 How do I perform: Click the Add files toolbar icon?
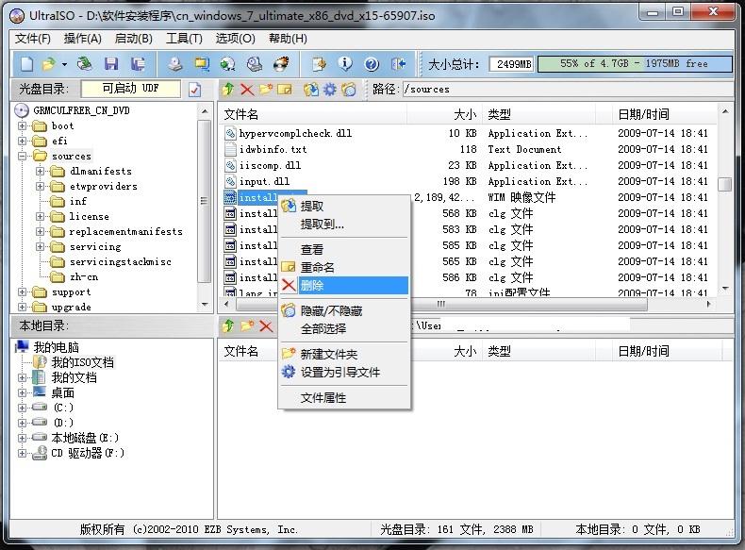319,64
